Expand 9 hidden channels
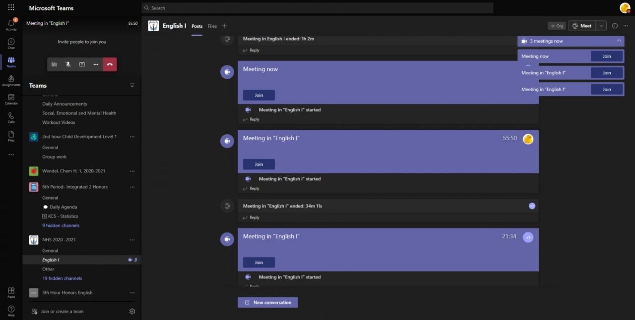Screen dimensions: 635x320 pos(61,225)
